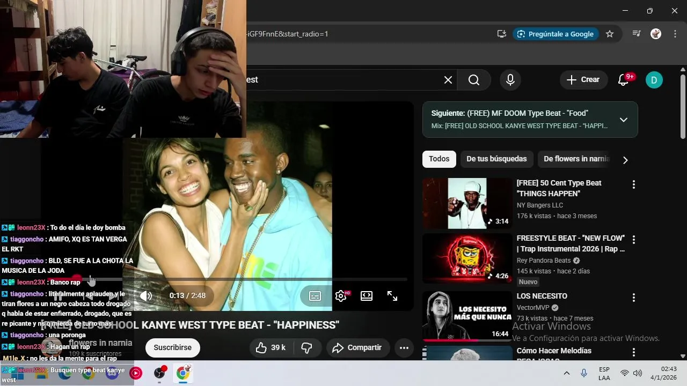Open the red play app in taskbar
This screenshot has height=386, width=687.
pyautogui.click(x=136, y=373)
